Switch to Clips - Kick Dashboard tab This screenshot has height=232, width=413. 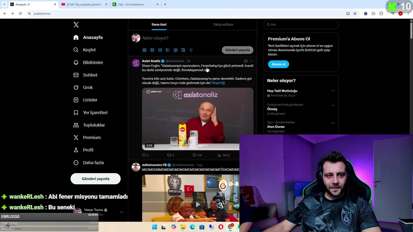(x=135, y=5)
